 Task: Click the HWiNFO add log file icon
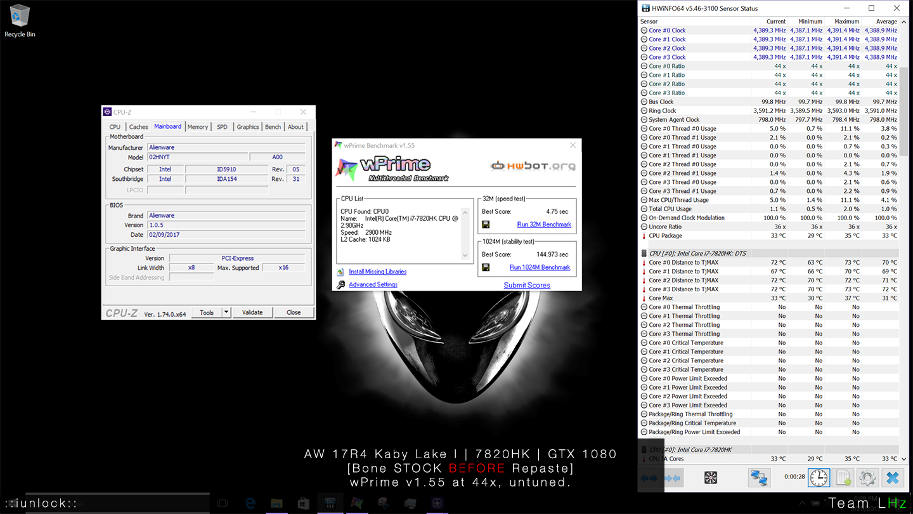pyautogui.click(x=843, y=478)
